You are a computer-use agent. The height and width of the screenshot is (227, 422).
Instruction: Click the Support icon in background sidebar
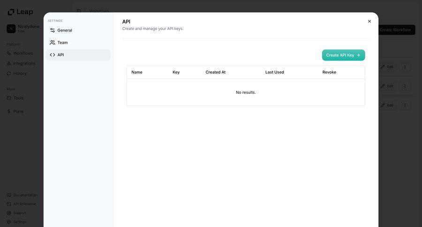pyautogui.click(x=9, y=213)
